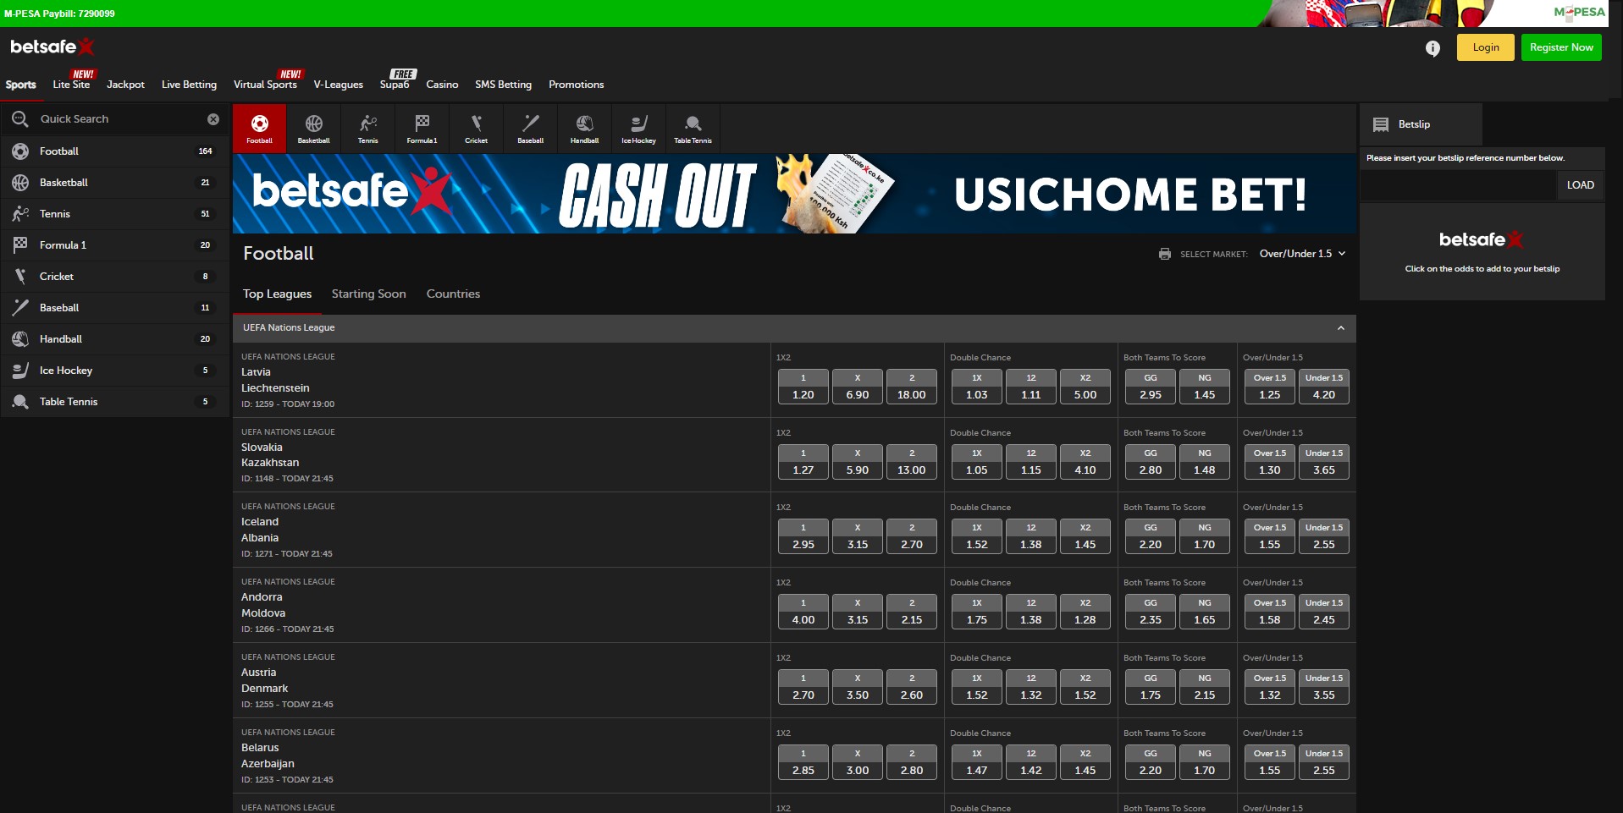Open Live Betting in main navigation
The width and height of the screenshot is (1623, 813).
(x=189, y=85)
